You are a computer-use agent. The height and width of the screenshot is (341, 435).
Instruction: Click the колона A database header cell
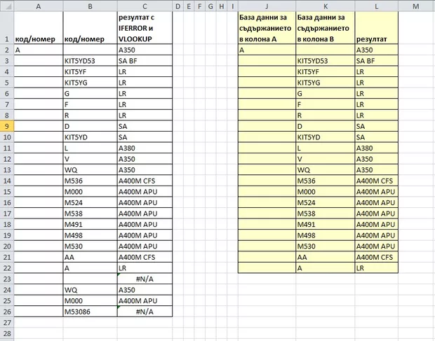[x=267, y=29]
